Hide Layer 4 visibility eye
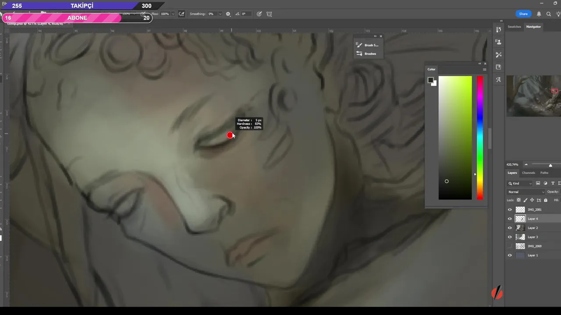Viewport: 561px width, 315px height. click(510, 219)
